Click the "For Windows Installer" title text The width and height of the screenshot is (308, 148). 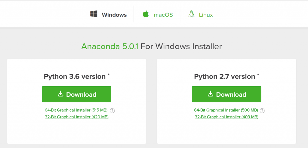(x=181, y=47)
